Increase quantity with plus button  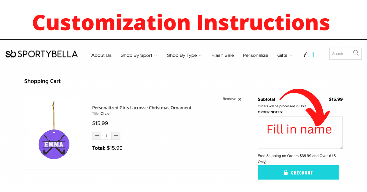(x=116, y=136)
